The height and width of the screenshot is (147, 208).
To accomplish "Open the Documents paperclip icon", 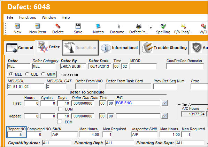I will (119, 26).
